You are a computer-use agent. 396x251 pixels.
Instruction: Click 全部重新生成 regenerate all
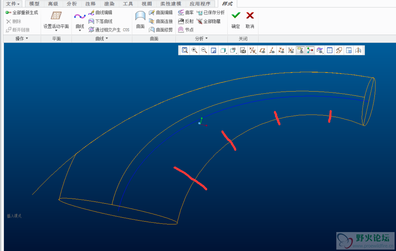[x=22, y=12]
